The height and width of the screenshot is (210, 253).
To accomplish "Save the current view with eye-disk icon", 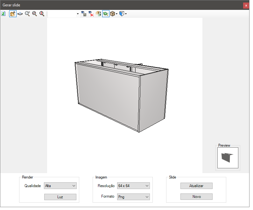I will 84,14.
